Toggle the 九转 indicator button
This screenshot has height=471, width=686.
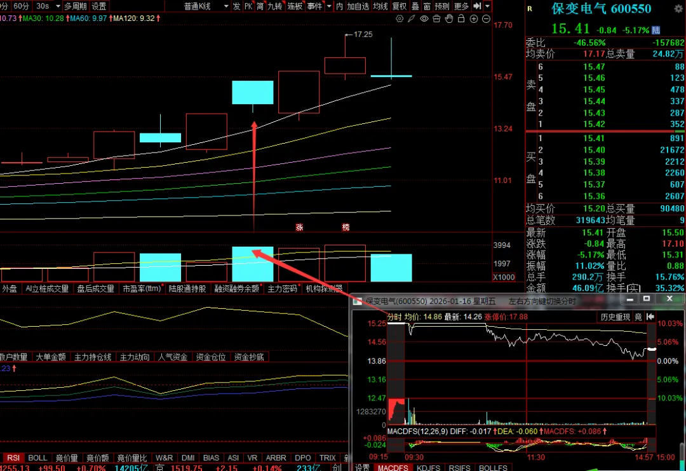coord(275,6)
